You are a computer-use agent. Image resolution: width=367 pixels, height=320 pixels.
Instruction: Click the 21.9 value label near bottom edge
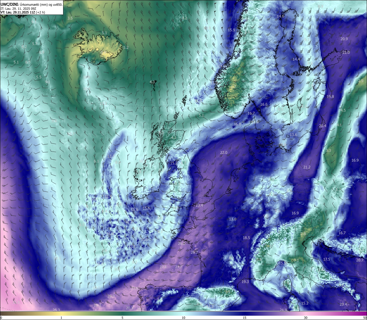(284, 310)
